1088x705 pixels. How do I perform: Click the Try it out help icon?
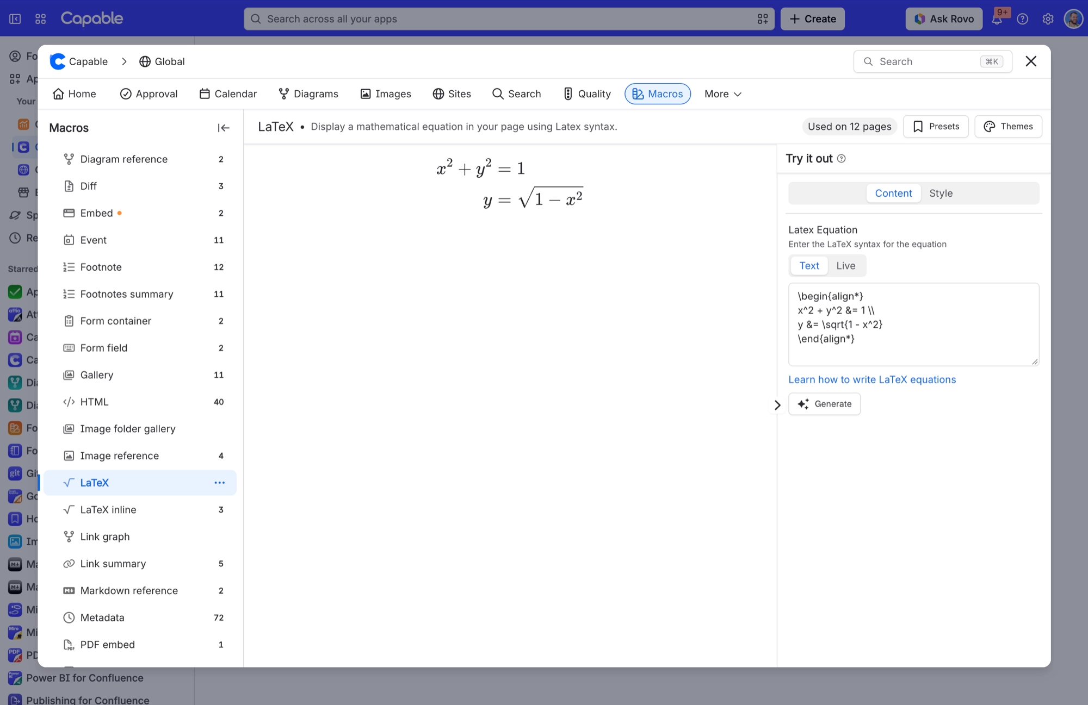[x=842, y=159]
